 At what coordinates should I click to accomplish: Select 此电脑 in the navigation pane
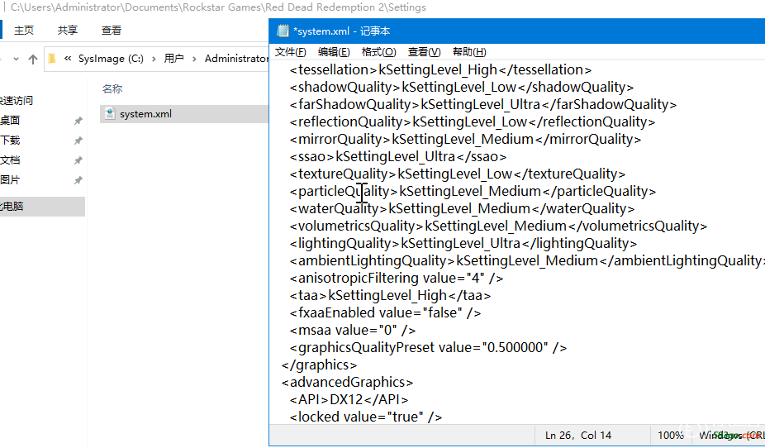click(x=42, y=206)
